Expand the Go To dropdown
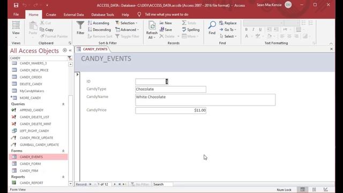343x193 pixels. 228,29
